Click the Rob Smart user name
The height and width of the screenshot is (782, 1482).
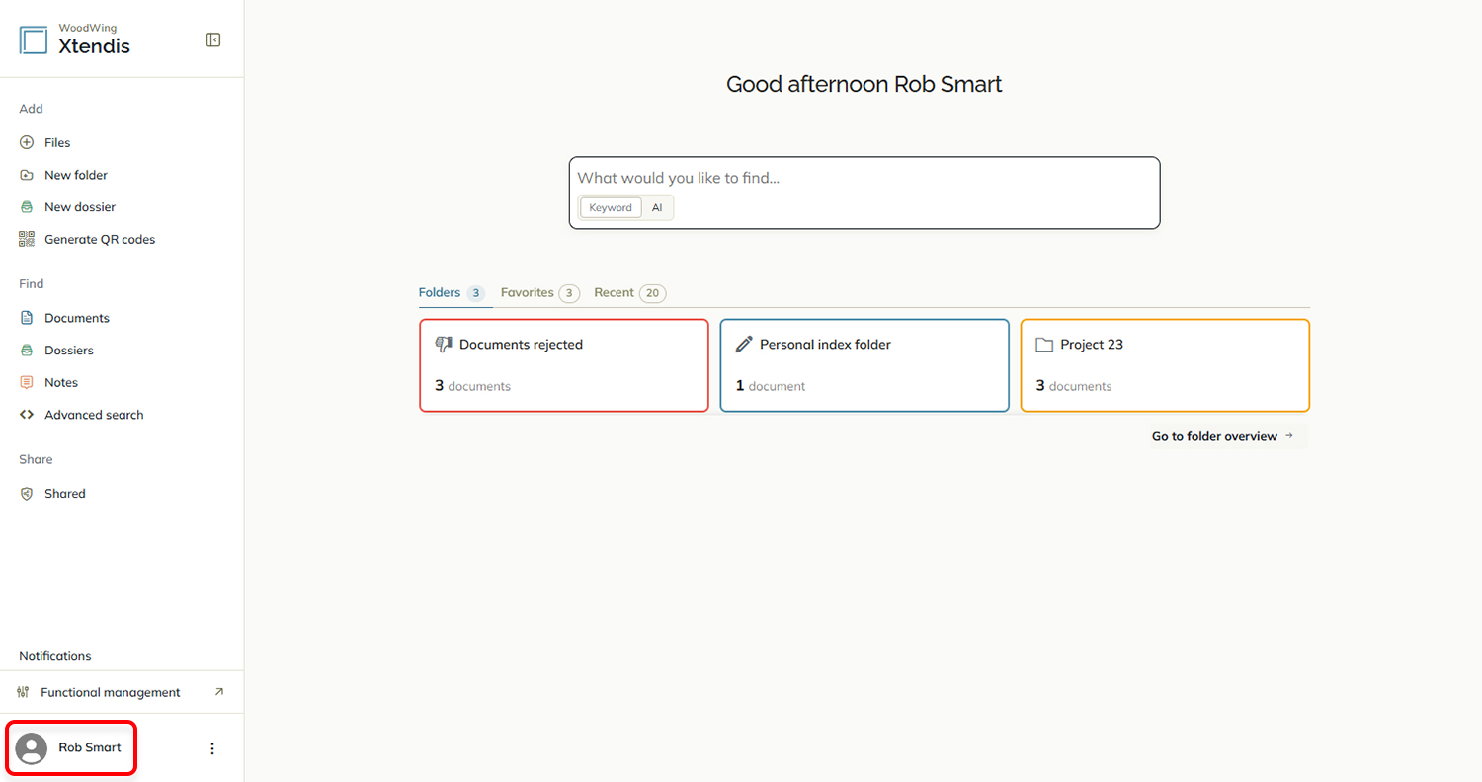(90, 748)
